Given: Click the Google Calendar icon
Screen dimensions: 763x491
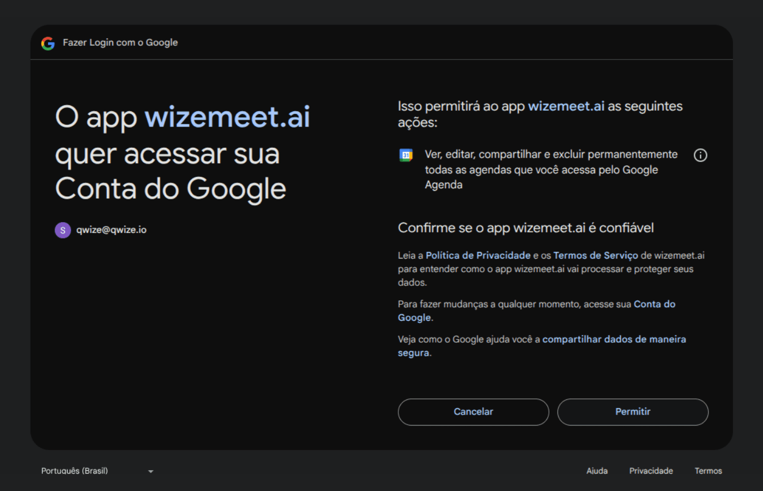Looking at the screenshot, I should pyautogui.click(x=406, y=155).
